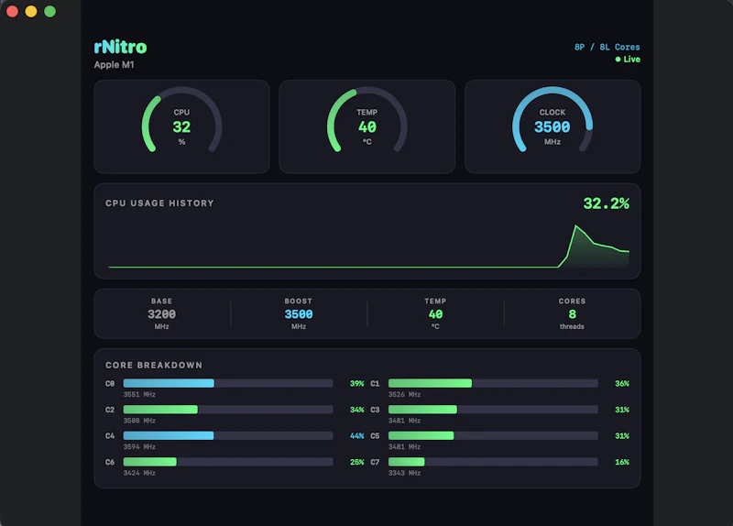Click the 3526 MHz label under C1
Screen dimensions: 733x526
(404, 395)
